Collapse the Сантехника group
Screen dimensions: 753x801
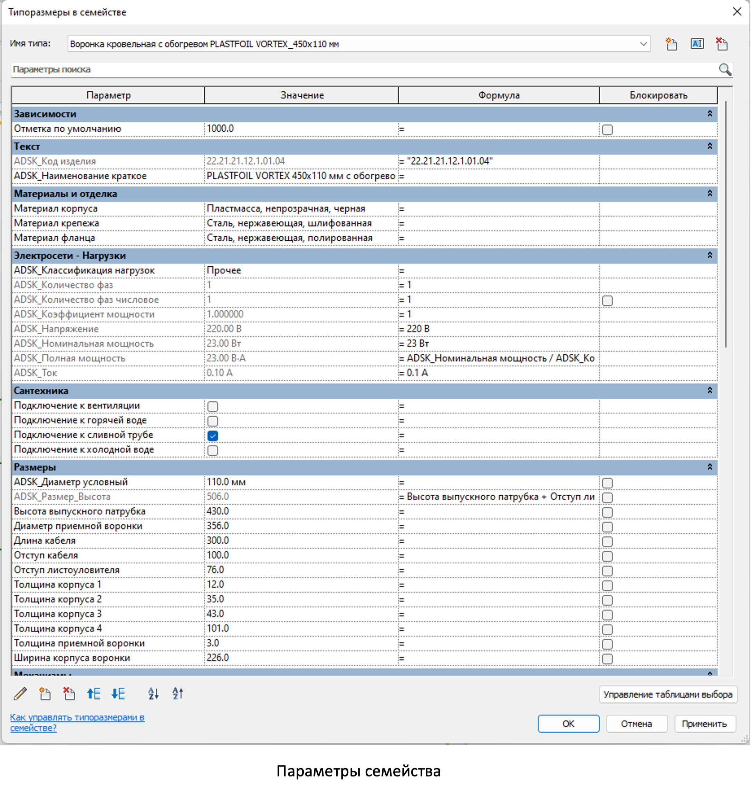[x=709, y=390]
